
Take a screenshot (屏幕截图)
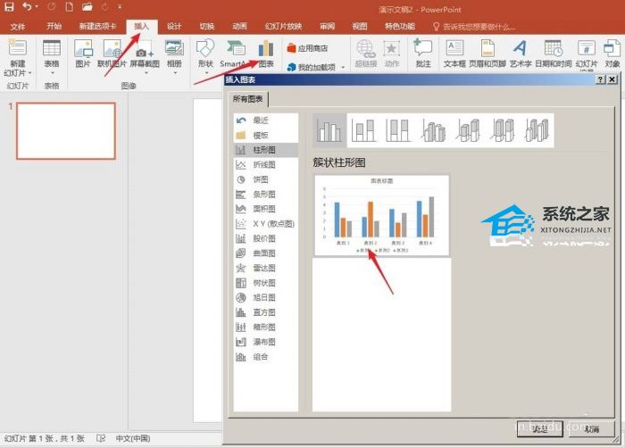tap(145, 58)
